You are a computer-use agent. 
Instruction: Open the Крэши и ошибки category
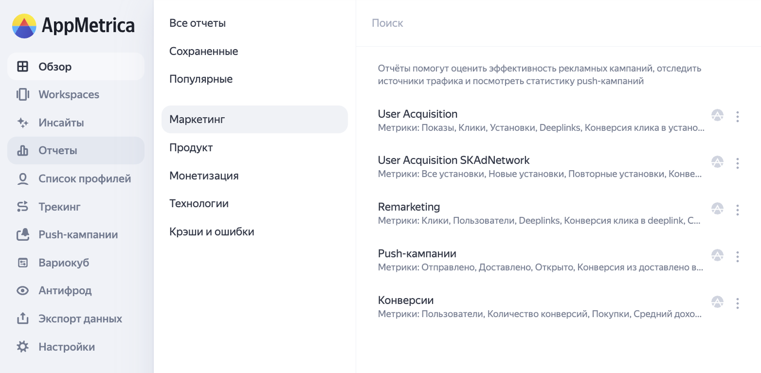[212, 231]
